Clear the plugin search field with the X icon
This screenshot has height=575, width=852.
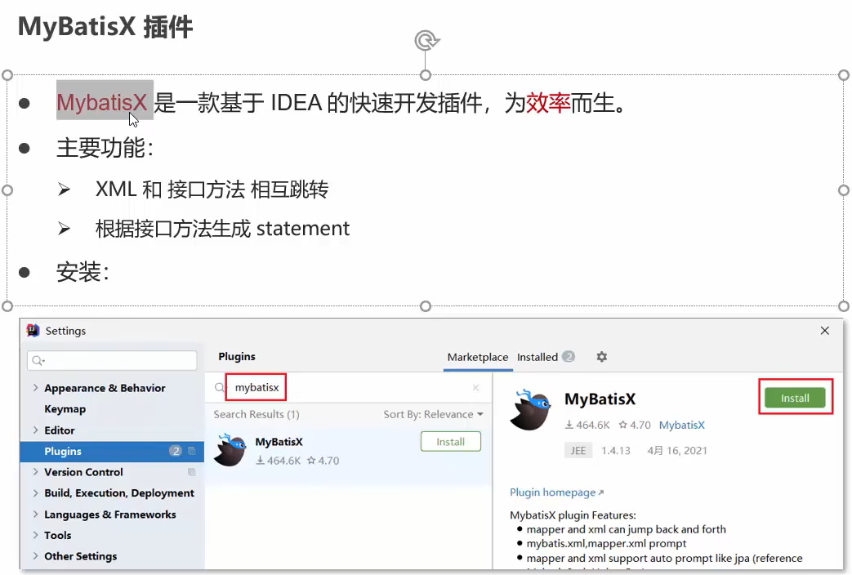475,387
